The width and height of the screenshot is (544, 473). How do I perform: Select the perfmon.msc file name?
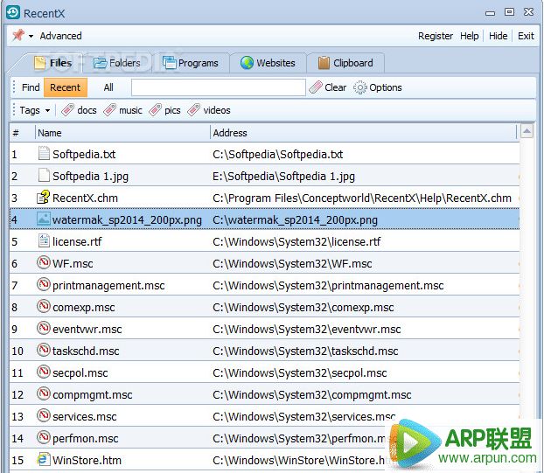tap(86, 439)
